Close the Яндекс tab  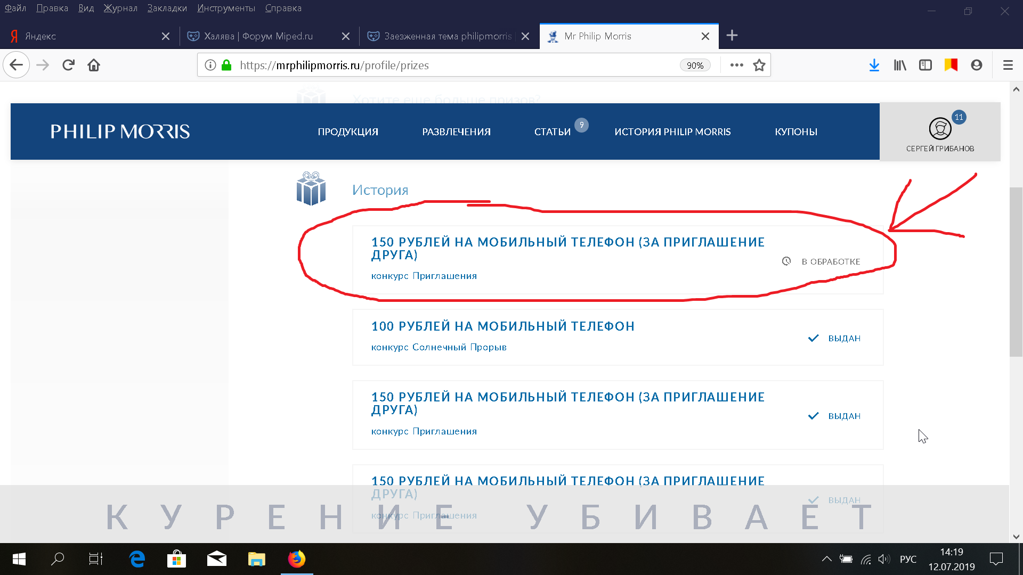tap(166, 36)
